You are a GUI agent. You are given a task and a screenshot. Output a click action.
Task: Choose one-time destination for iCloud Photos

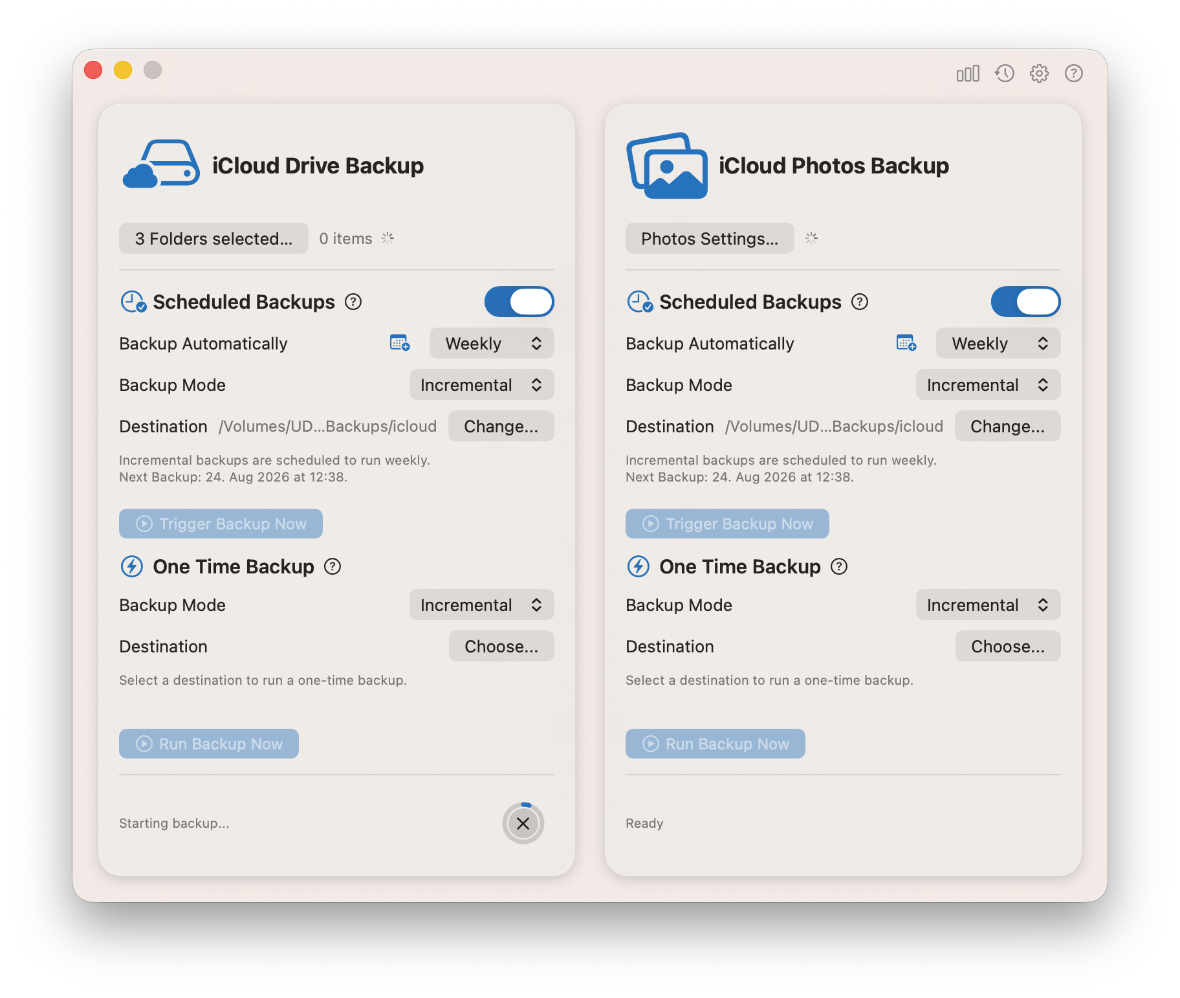coord(1008,647)
